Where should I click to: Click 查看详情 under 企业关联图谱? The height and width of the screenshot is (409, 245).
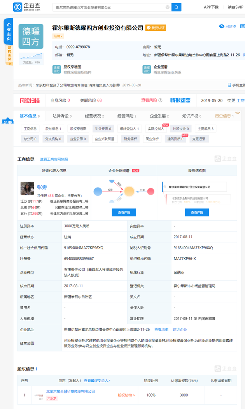pyautogui.click(x=124, y=212)
